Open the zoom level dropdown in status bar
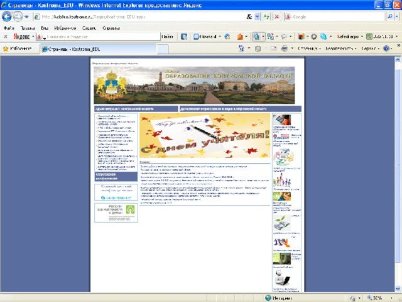This screenshot has width=402, height=302. pyautogui.click(x=391, y=298)
